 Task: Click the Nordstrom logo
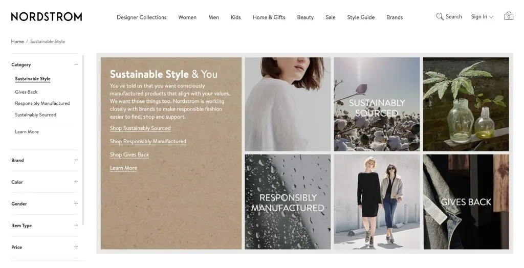click(x=47, y=17)
